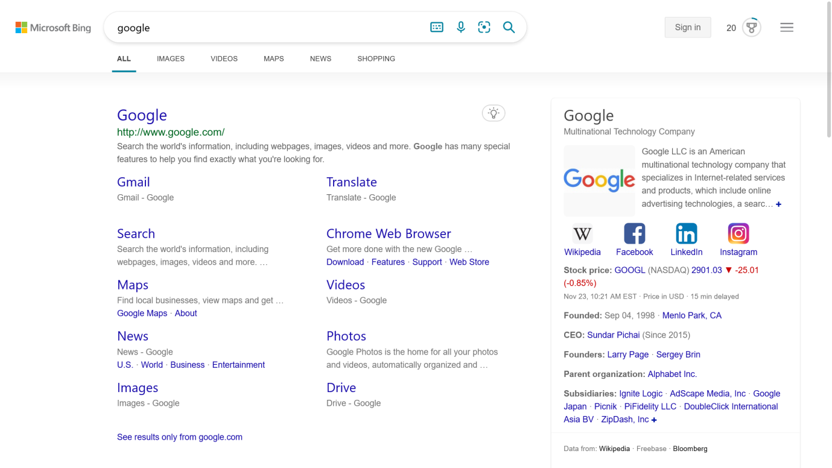Screen dimensions: 832x468
Task: Click the Download link under Chrome
Action: pos(345,262)
